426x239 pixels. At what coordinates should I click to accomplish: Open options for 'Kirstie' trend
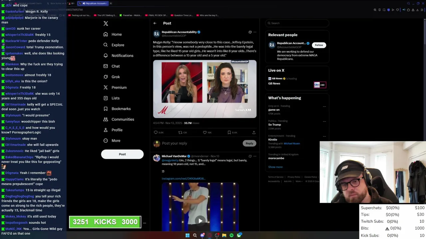tap(324, 136)
